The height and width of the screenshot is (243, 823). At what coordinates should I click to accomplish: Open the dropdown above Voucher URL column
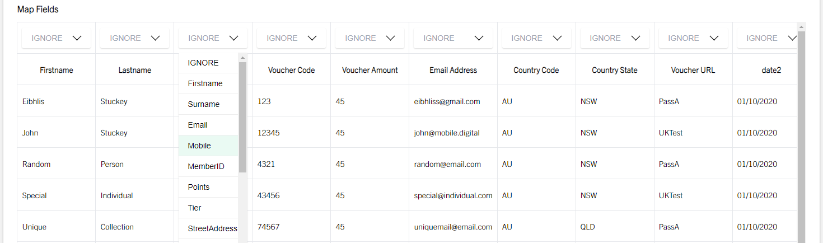693,38
